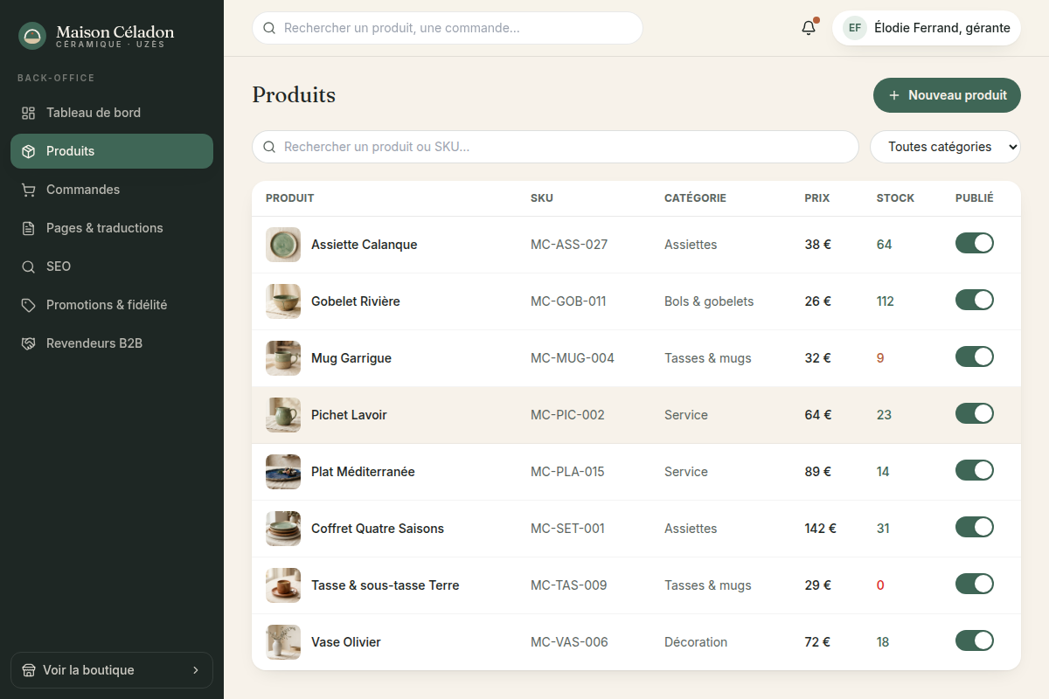
Task: Toggle publication for Gobelet Rivière
Action: 975,300
